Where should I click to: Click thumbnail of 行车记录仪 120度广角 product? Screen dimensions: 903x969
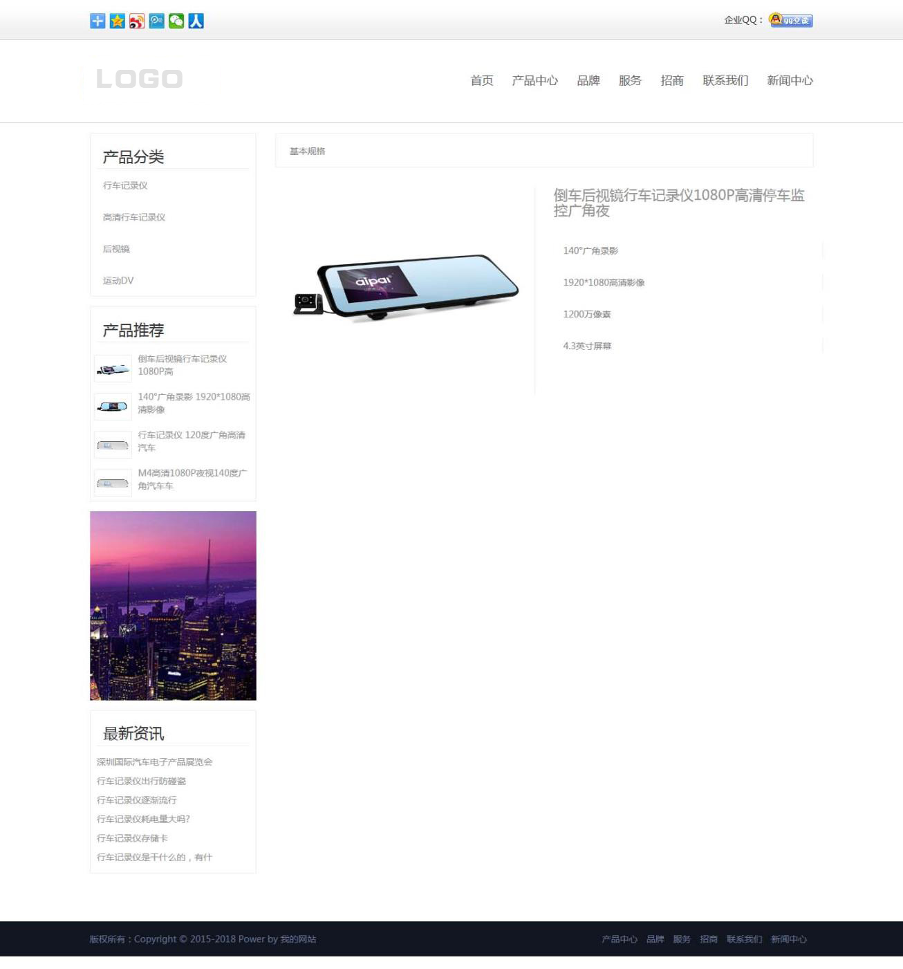[x=113, y=445]
